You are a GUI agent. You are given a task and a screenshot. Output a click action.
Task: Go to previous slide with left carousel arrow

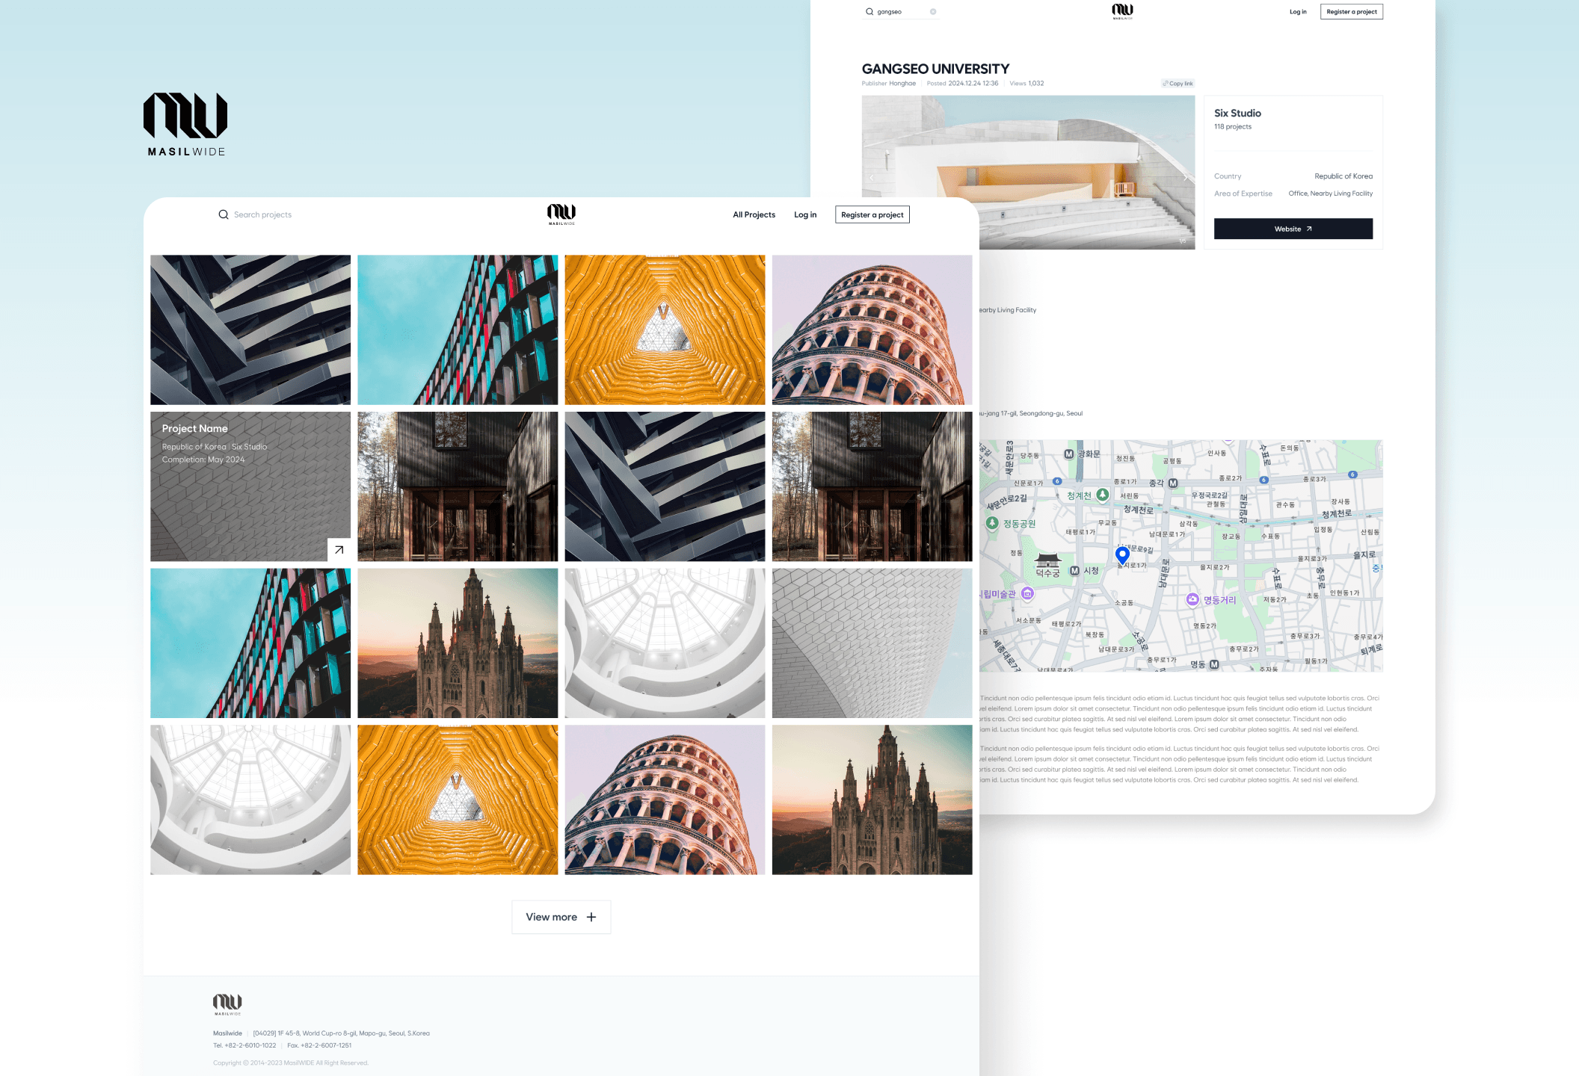click(x=872, y=178)
